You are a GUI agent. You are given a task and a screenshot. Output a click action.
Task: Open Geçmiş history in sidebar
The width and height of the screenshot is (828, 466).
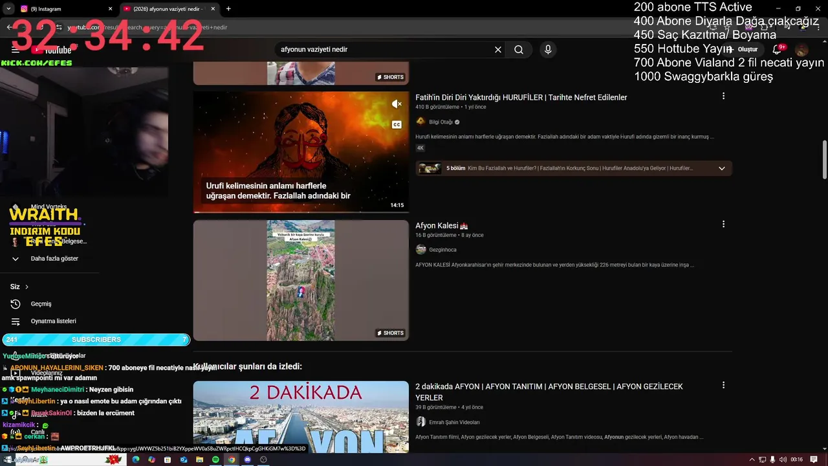click(41, 304)
